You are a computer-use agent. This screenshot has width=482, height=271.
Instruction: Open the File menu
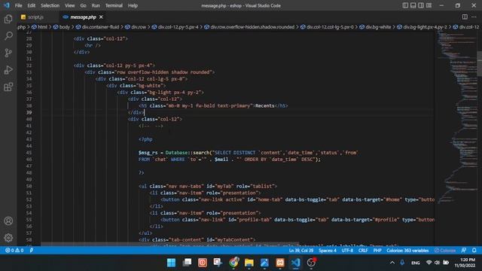(18, 5)
